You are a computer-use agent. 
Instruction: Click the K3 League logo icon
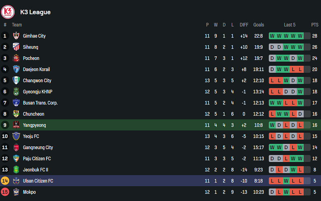8,12
